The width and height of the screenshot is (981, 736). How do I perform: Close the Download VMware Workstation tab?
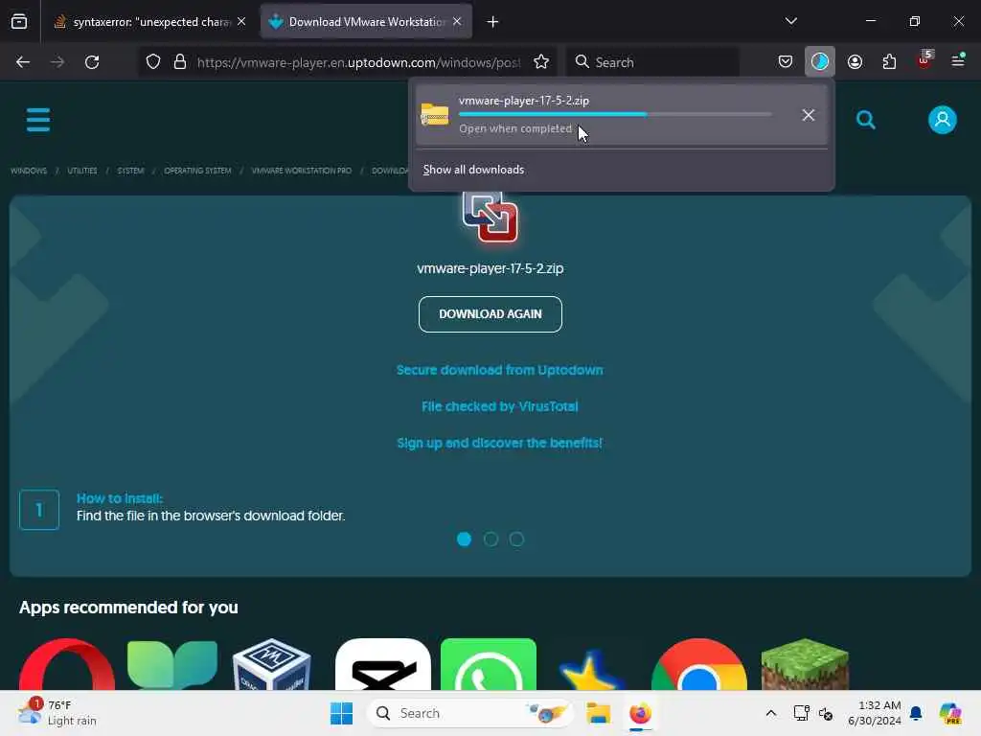click(457, 22)
